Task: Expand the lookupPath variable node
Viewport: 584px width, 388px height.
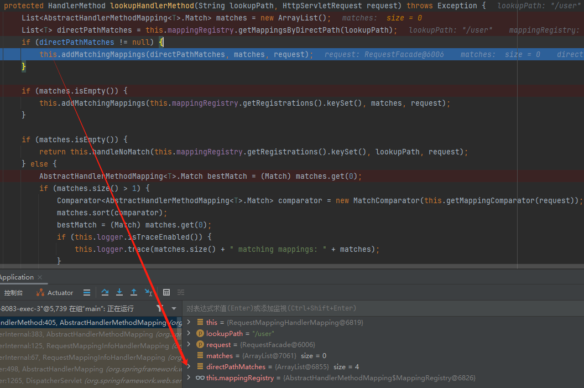Action: (189, 333)
